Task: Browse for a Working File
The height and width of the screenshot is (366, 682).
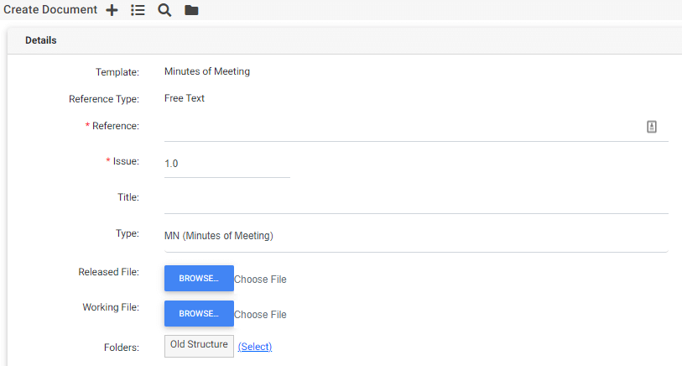Action: pos(199,314)
